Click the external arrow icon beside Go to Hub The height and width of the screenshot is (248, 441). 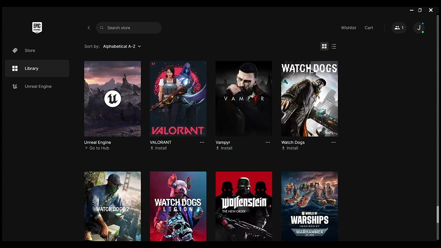pyautogui.click(x=86, y=148)
